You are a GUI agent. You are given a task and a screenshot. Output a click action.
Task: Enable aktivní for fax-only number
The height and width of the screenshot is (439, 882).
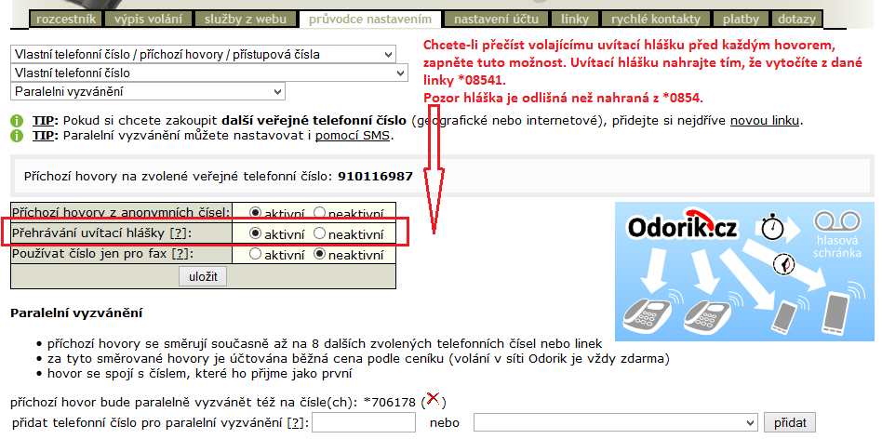255,254
